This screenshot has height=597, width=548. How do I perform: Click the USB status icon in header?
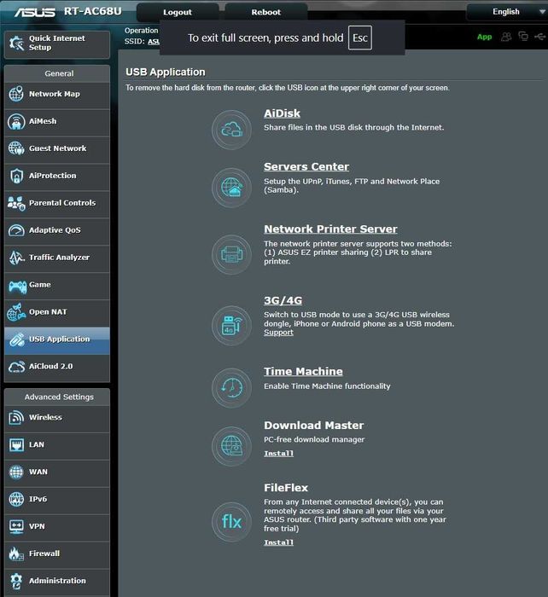tap(540, 37)
